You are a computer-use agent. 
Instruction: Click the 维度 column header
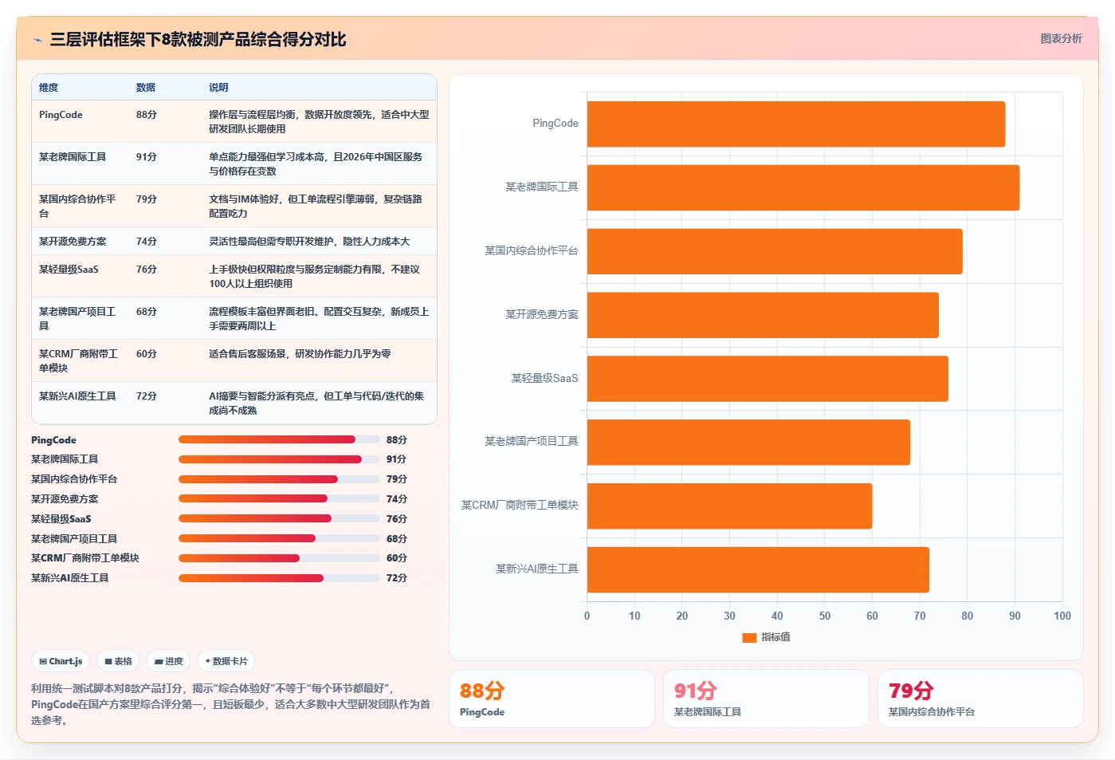click(49, 88)
